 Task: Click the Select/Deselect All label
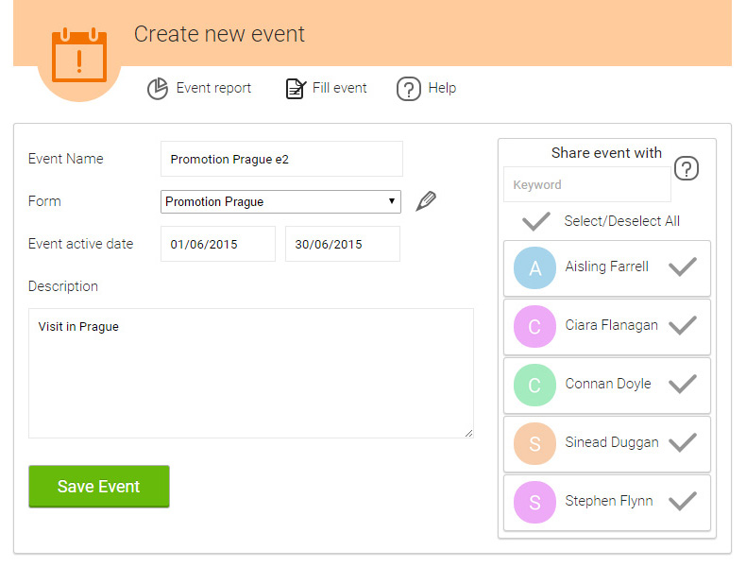coord(622,221)
